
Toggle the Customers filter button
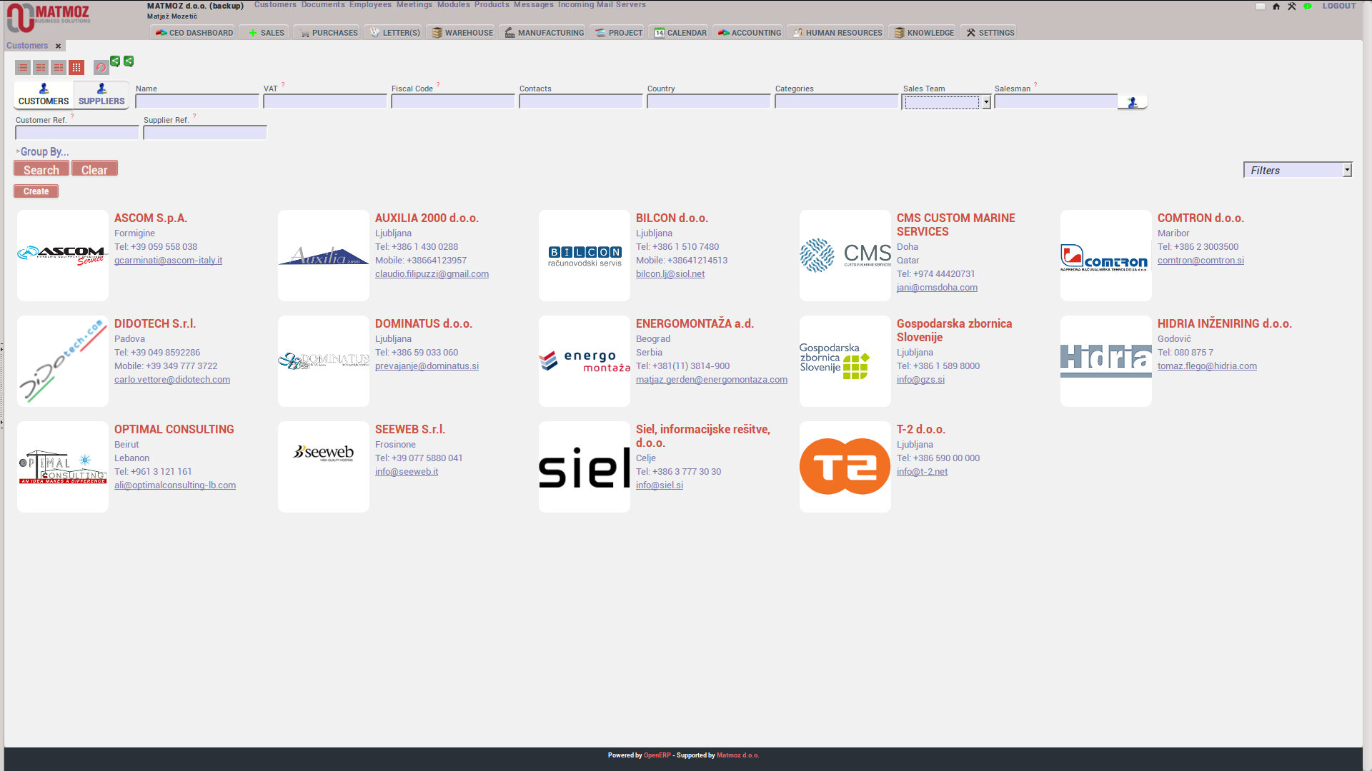pos(44,94)
